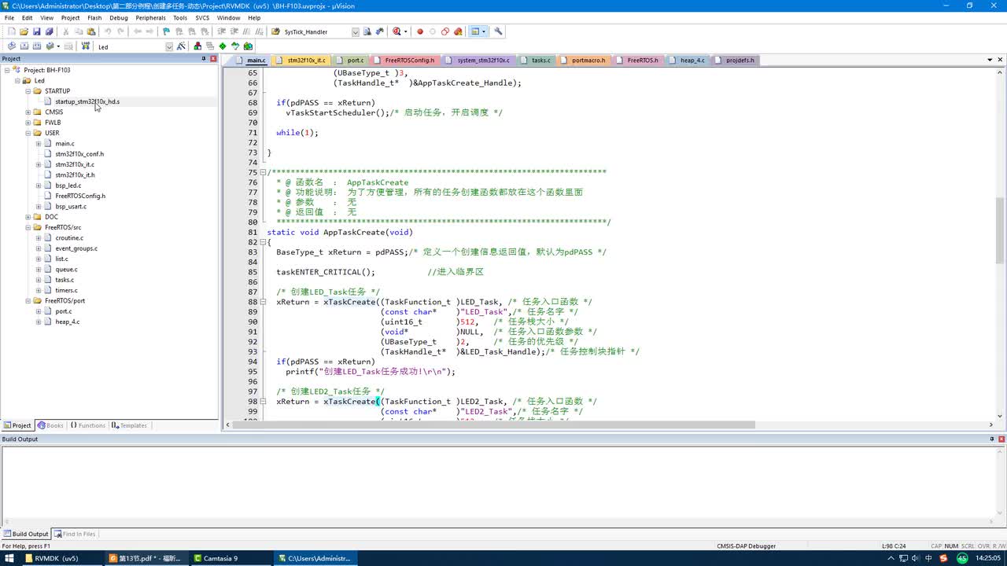Show the Functions panel tab

87,425
